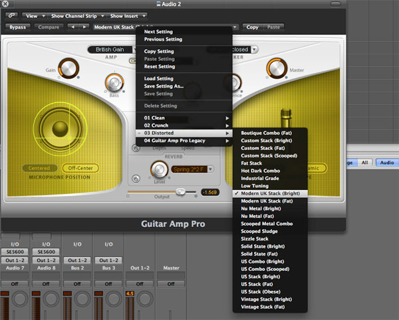
Task: Select Industrial Grade preset
Action: coord(270,179)
